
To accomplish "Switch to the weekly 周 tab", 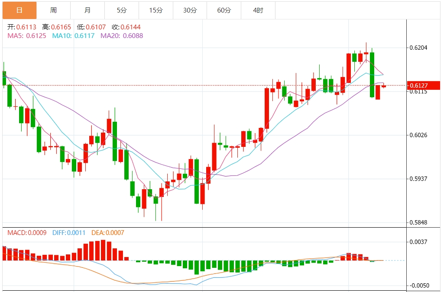I will tap(54, 10).
